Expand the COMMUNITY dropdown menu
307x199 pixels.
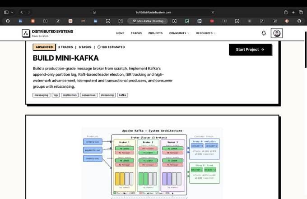click(179, 33)
